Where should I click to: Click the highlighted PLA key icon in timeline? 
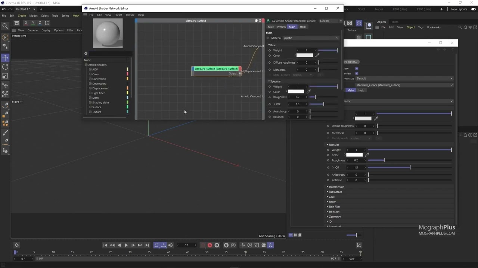point(270,245)
